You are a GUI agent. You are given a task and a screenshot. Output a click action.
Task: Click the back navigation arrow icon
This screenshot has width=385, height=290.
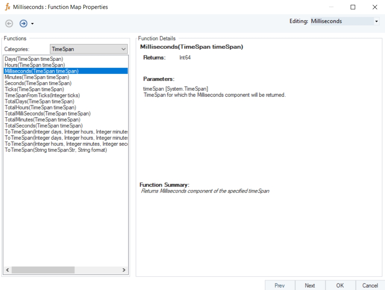tap(9, 24)
